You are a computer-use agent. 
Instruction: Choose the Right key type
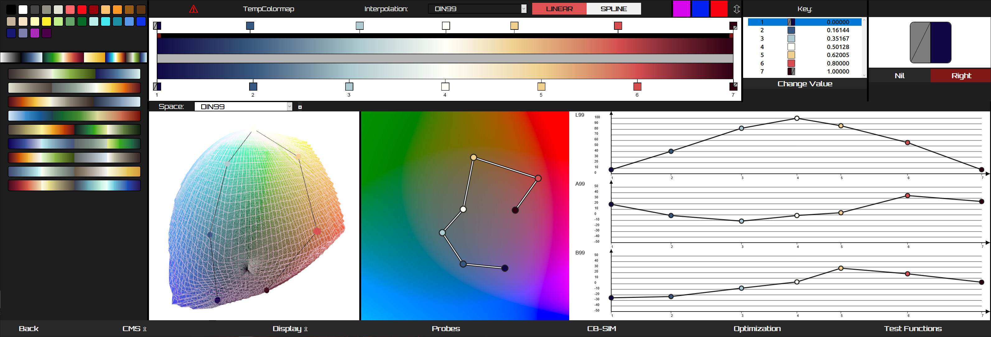tap(961, 76)
